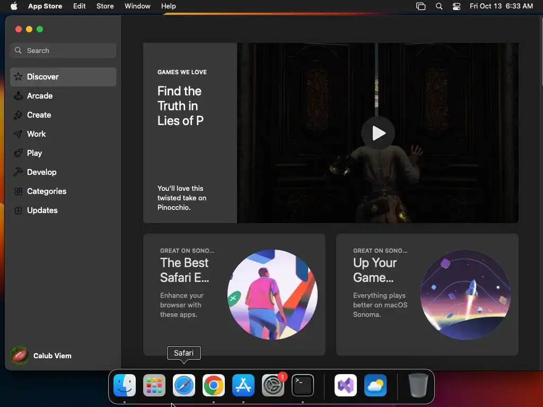The image size is (543, 407).
Task: Click the date and time clock
Action: [x=501, y=6]
